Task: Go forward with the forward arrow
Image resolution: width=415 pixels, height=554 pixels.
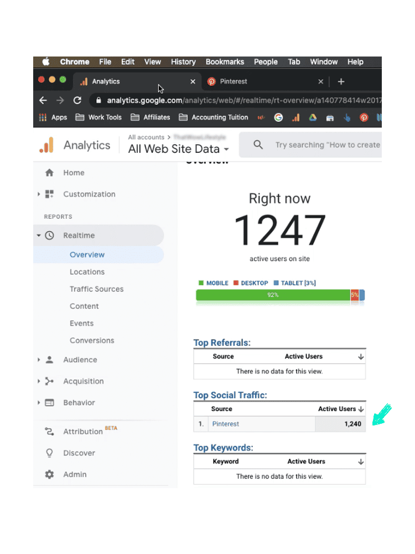Action: click(x=60, y=100)
